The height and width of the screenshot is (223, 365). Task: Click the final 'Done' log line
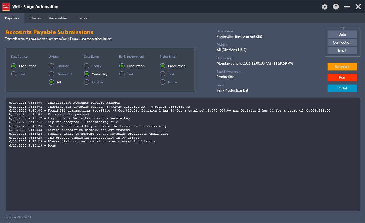pyautogui.click(x=32, y=146)
